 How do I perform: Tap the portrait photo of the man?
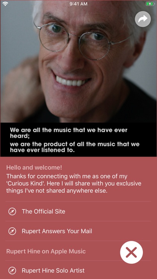tap(78, 61)
